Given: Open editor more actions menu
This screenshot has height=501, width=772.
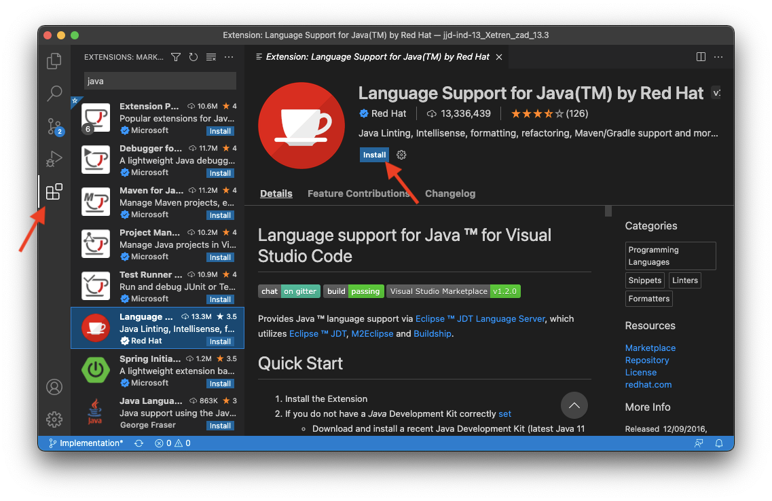Looking at the screenshot, I should [x=718, y=56].
